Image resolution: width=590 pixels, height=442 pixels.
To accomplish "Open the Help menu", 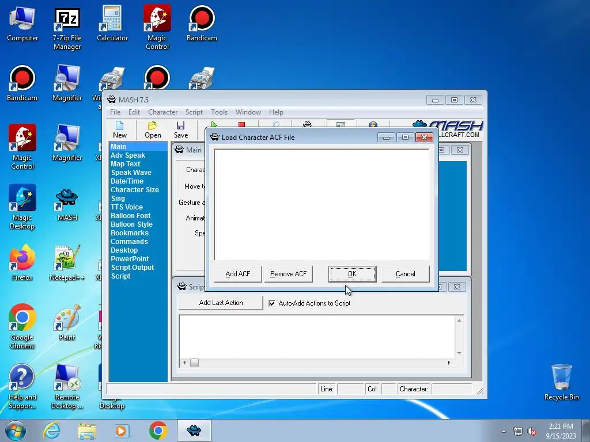I will [x=276, y=112].
